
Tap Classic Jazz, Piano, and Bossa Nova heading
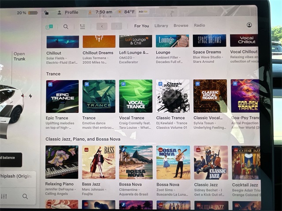coord(83,139)
